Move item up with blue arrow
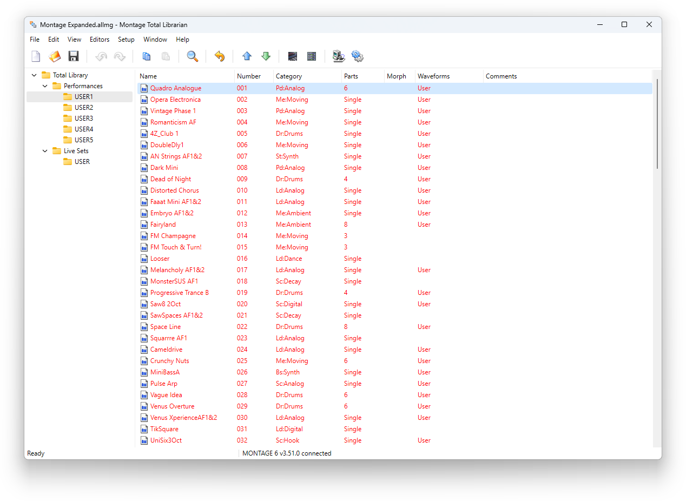This screenshot has width=686, height=501. pyautogui.click(x=247, y=56)
